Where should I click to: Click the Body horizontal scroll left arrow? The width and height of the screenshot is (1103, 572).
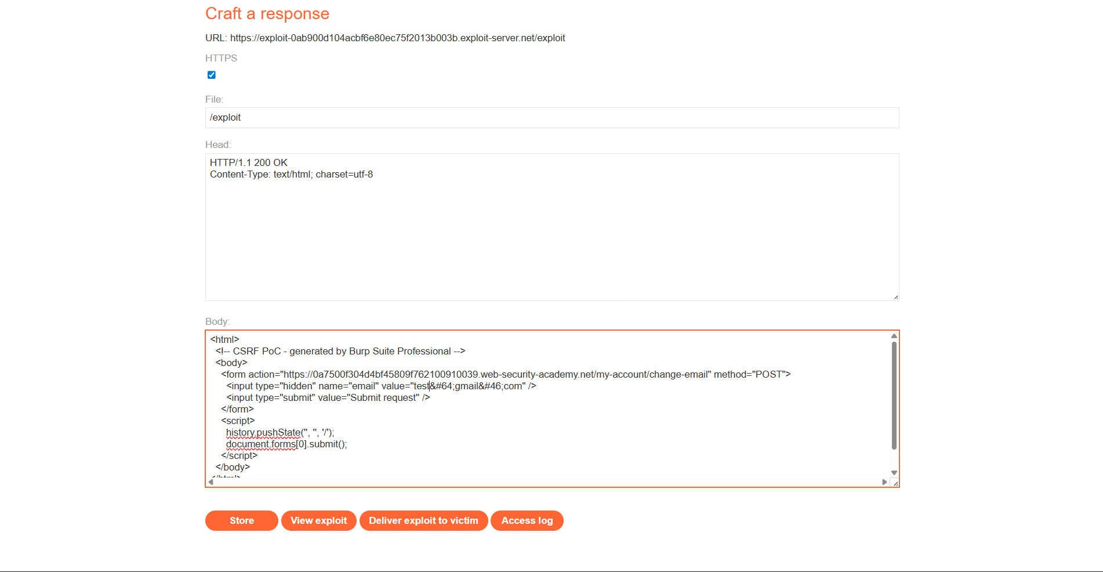(x=211, y=482)
